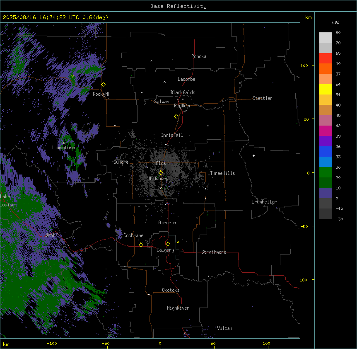Click the white asterisk marker east of Innisfail
The height and width of the screenshot is (349, 357).
[x=208, y=126]
